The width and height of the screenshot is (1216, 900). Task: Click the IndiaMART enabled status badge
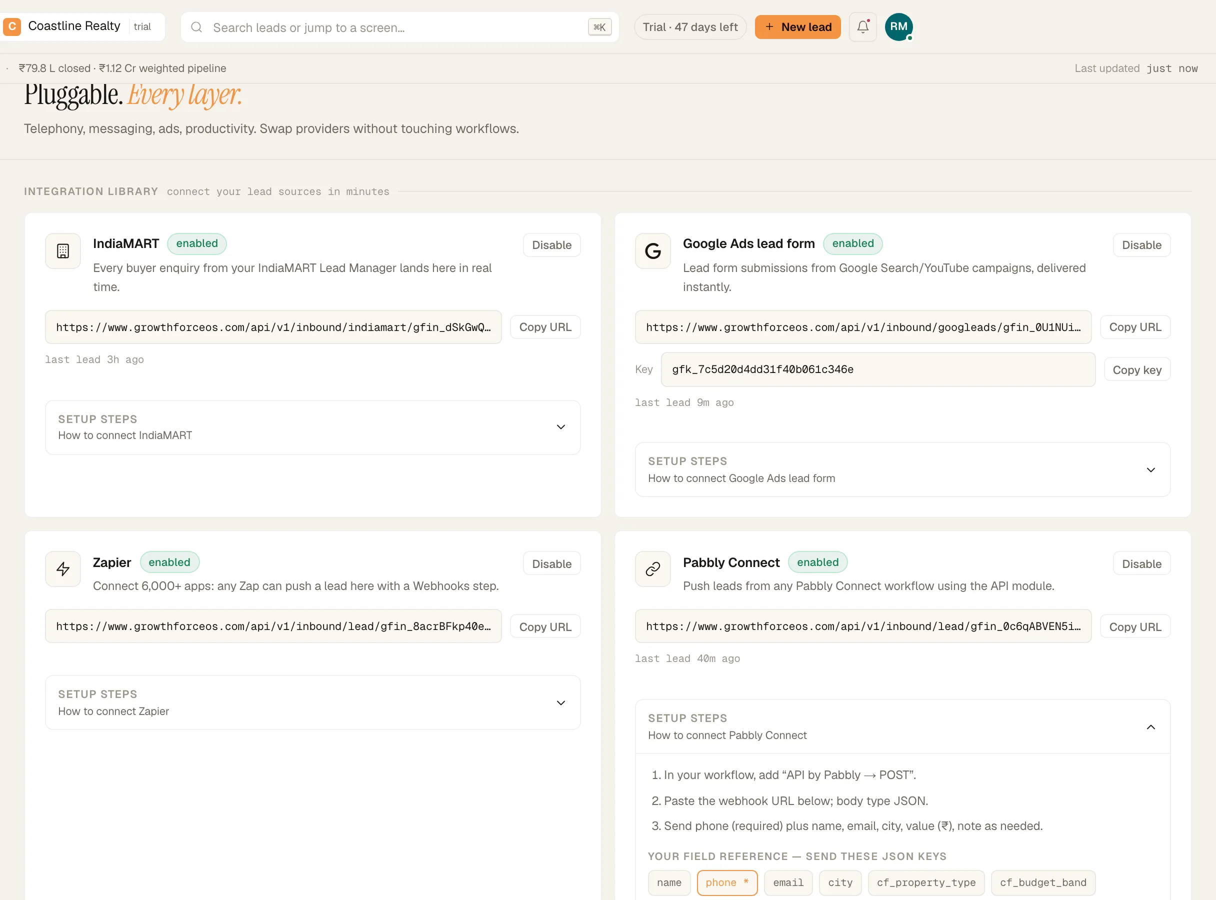tap(196, 243)
